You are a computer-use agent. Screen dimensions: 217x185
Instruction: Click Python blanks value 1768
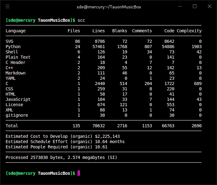pos(122,47)
